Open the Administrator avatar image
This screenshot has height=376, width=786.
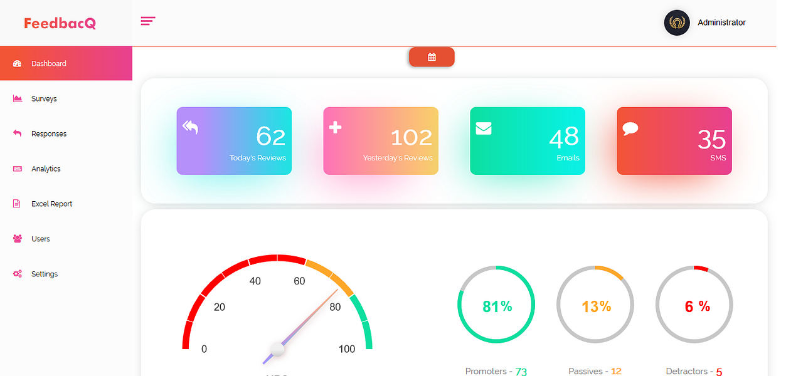677,23
